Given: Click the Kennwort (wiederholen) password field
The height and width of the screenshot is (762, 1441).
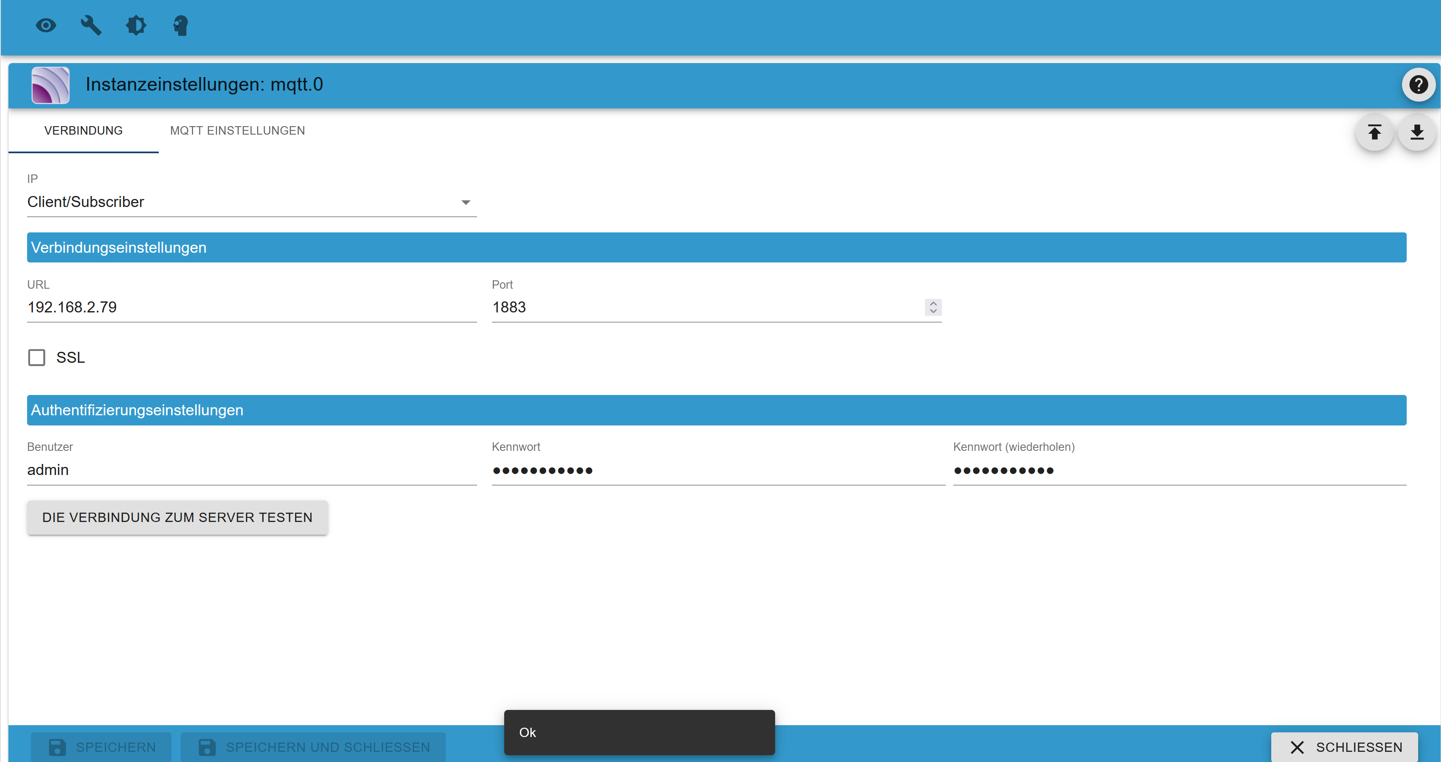Looking at the screenshot, I should 1179,470.
